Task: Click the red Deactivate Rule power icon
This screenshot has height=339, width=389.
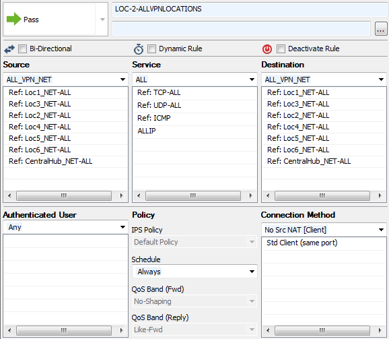Action: pyautogui.click(x=267, y=49)
